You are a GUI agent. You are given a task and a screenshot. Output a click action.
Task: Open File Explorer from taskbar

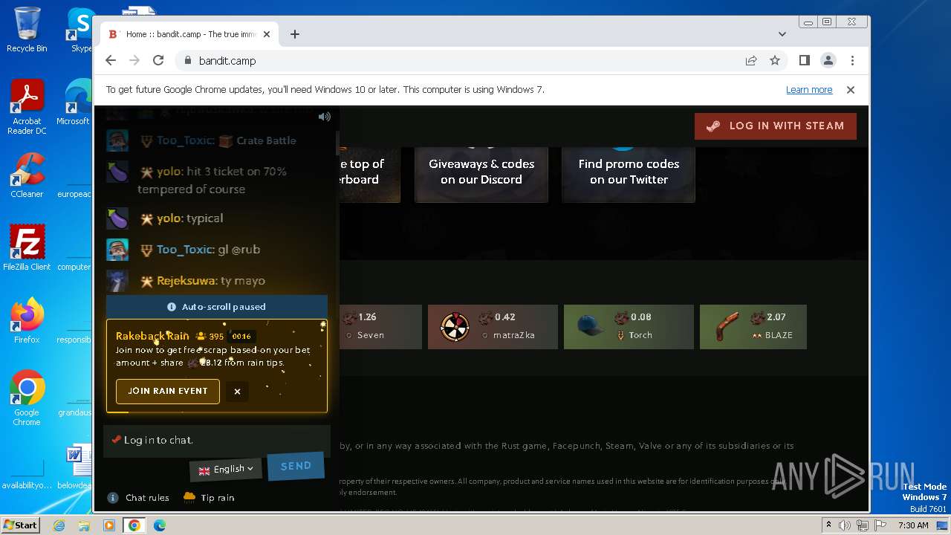(x=84, y=525)
